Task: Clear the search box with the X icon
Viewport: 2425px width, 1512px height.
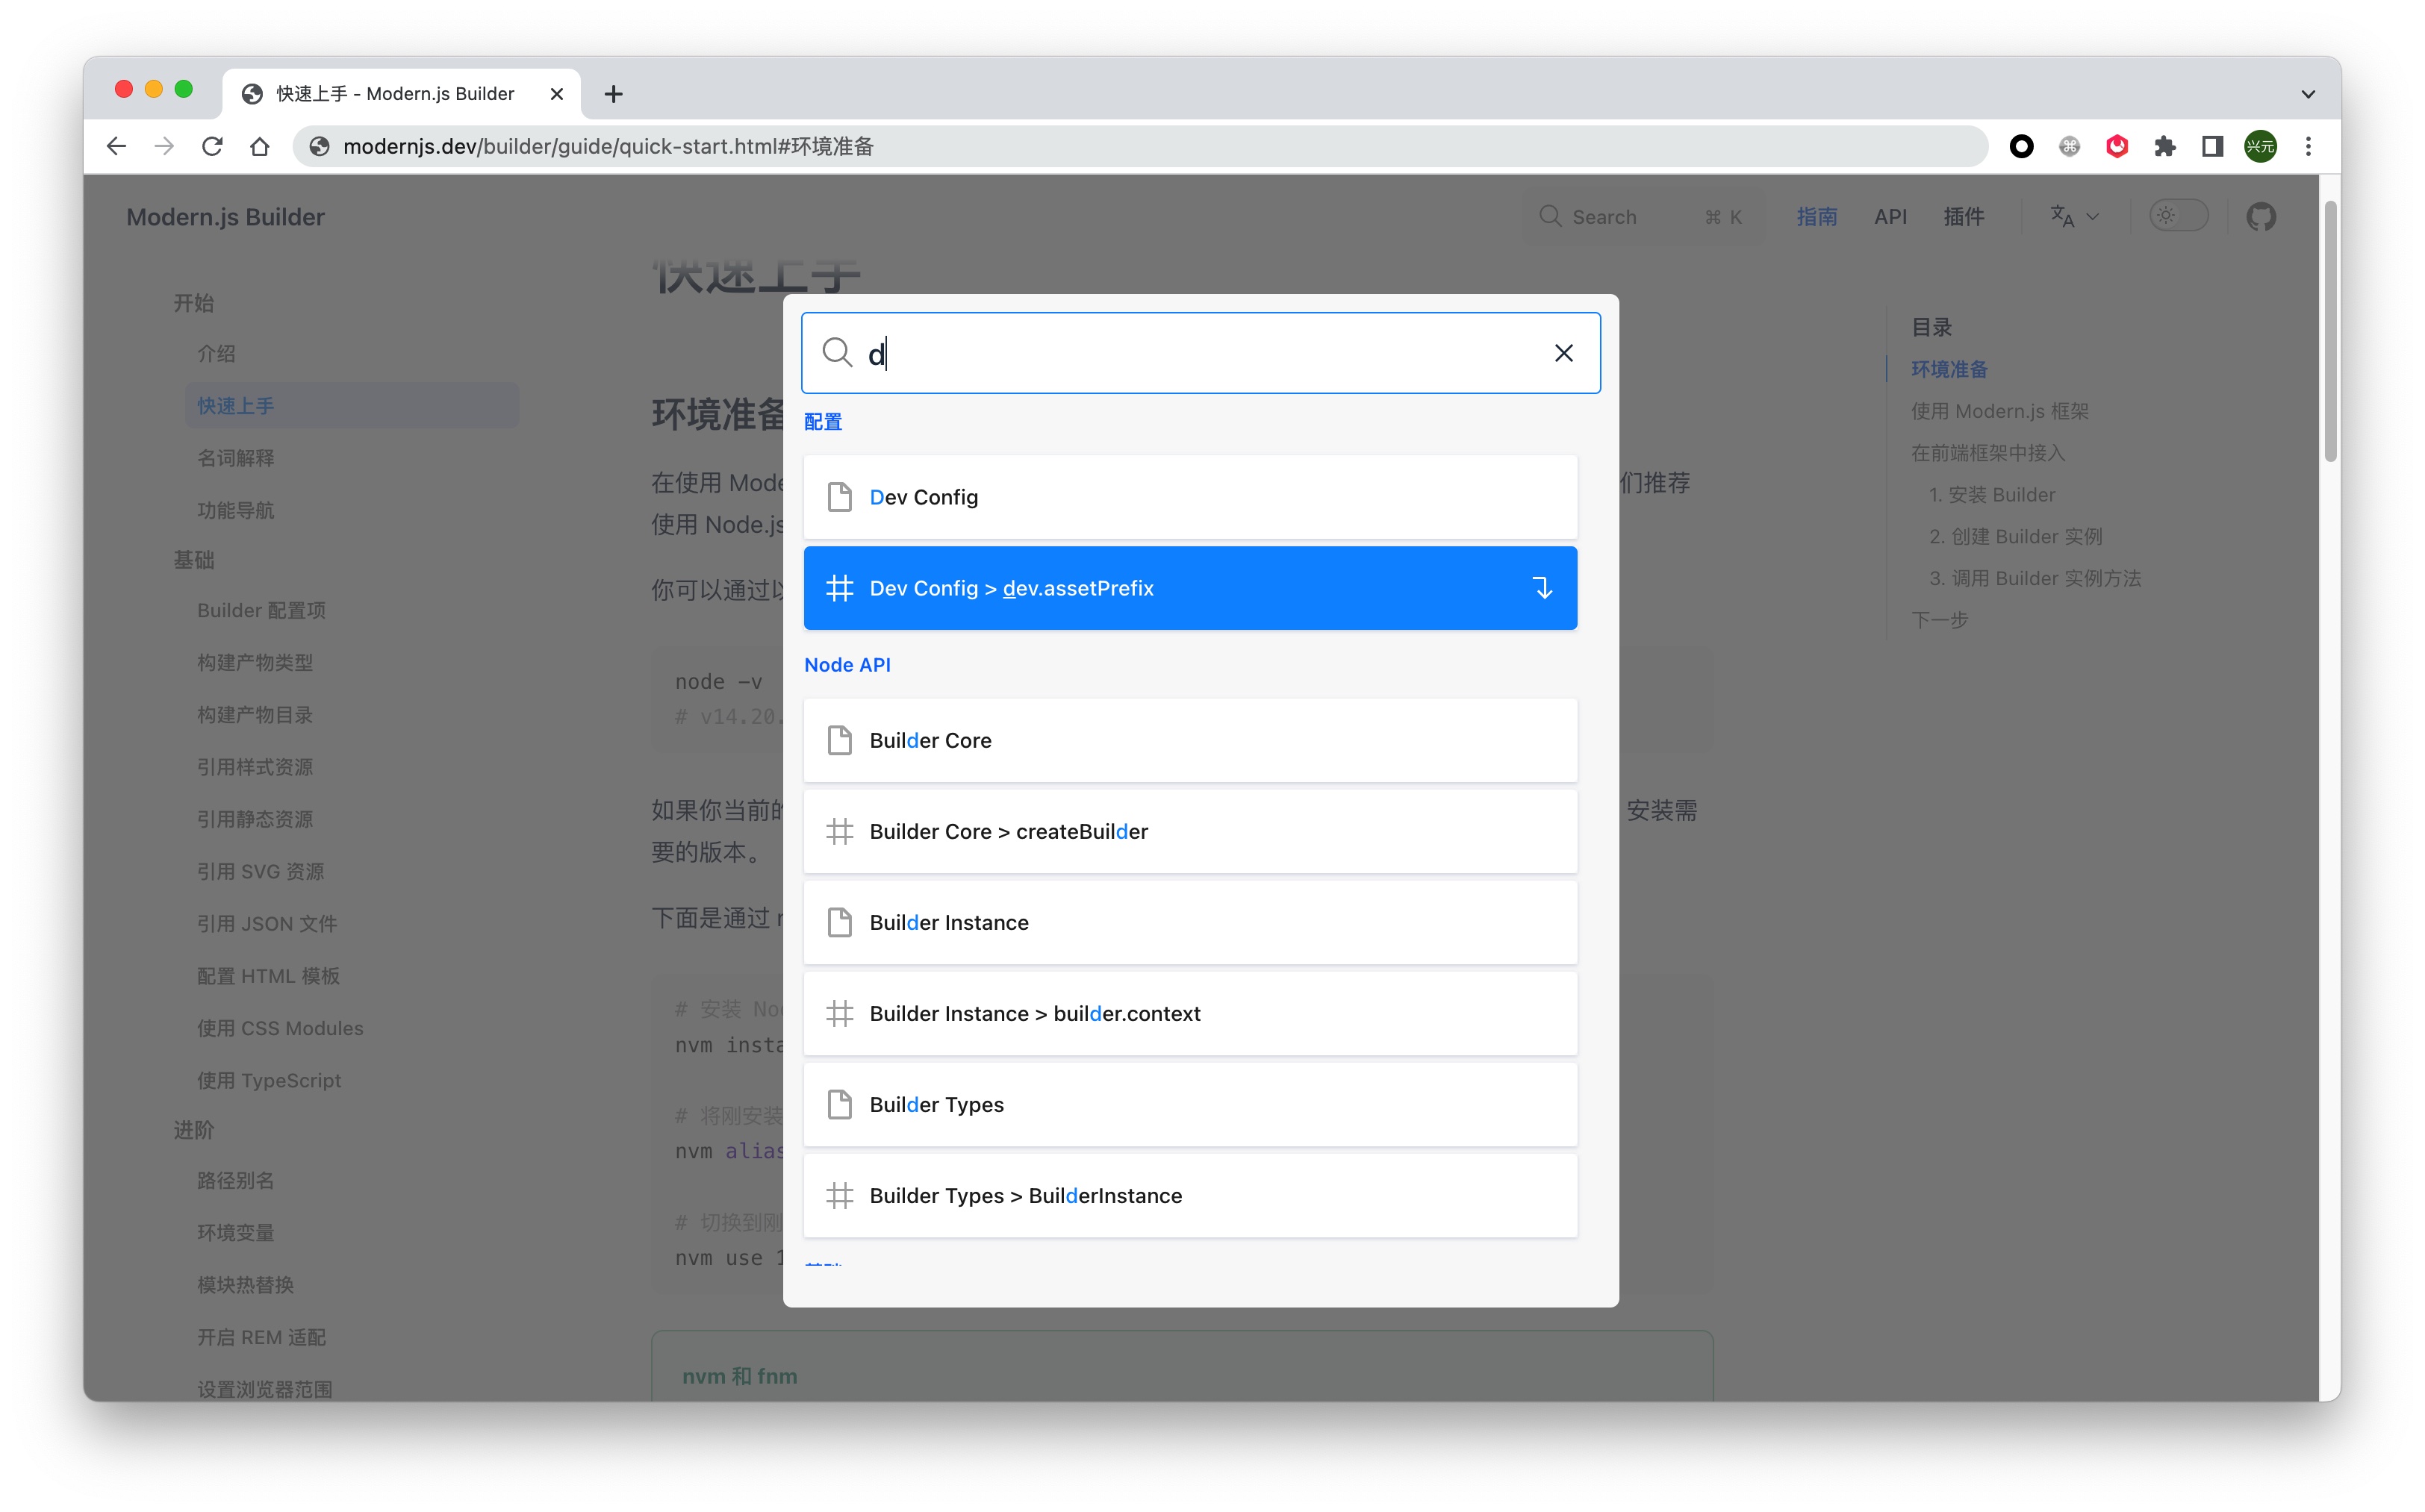Action: [x=1563, y=353]
